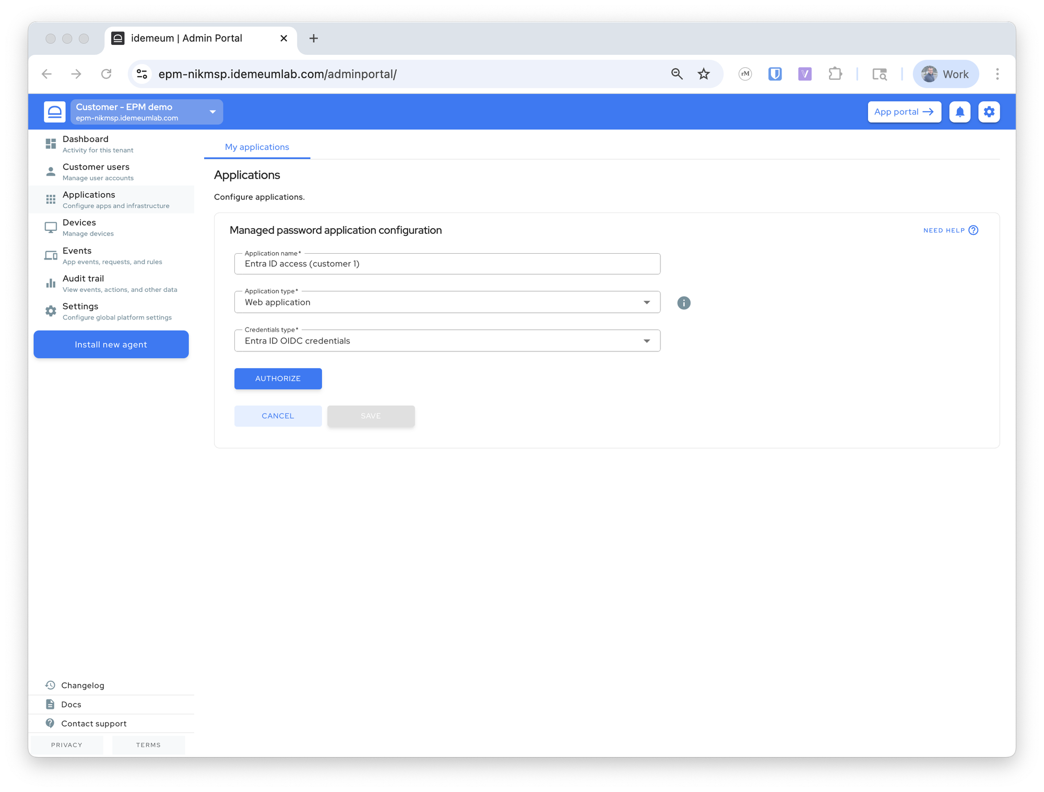Switch to My applications tab
The height and width of the screenshot is (792, 1044).
click(257, 147)
